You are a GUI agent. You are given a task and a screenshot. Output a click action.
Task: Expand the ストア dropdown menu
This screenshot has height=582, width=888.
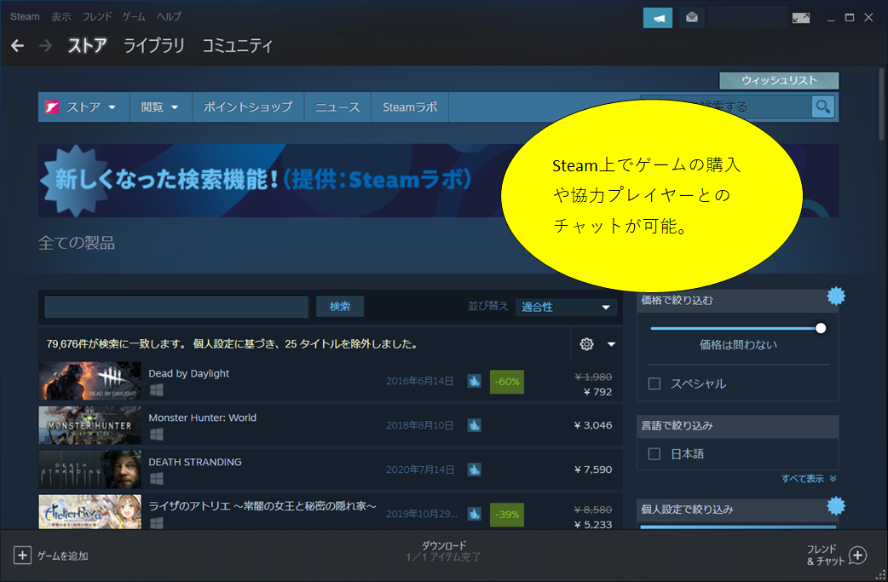(x=112, y=107)
